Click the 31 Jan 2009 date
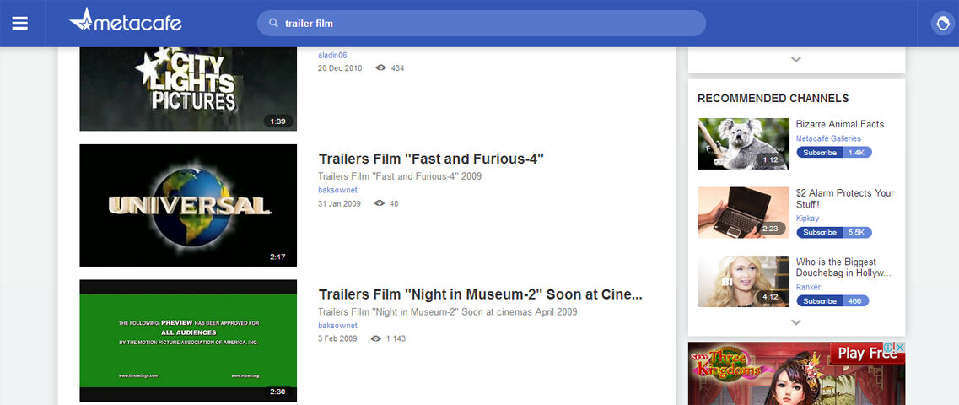This screenshot has height=405, width=959. coord(339,203)
